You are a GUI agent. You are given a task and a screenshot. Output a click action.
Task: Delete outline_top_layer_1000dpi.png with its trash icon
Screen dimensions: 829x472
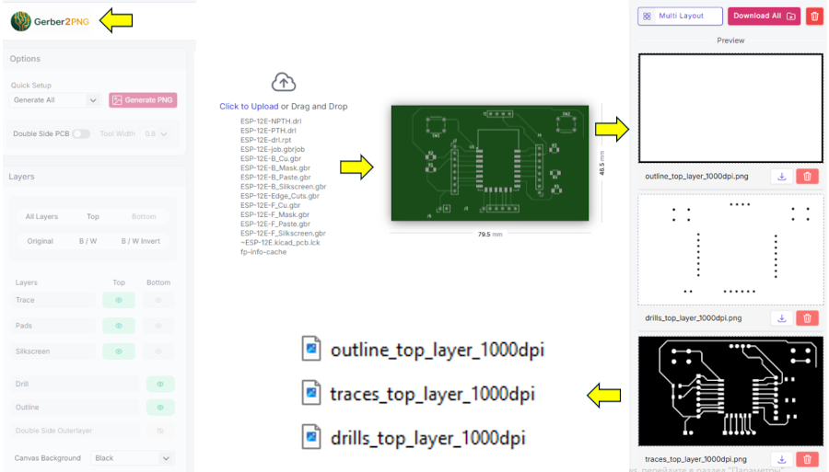pyautogui.click(x=807, y=177)
